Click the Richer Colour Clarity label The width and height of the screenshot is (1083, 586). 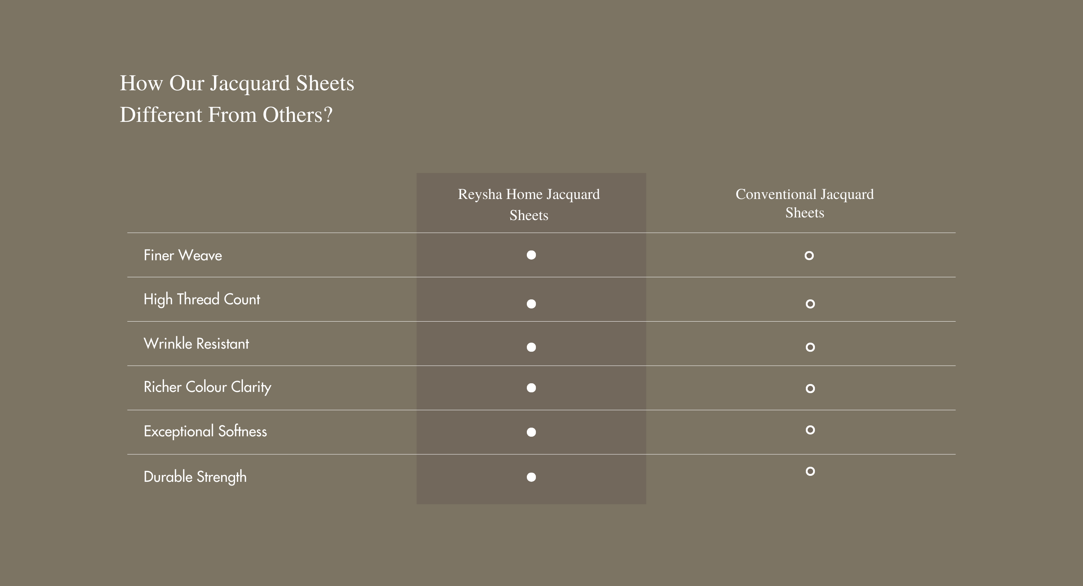(x=207, y=387)
